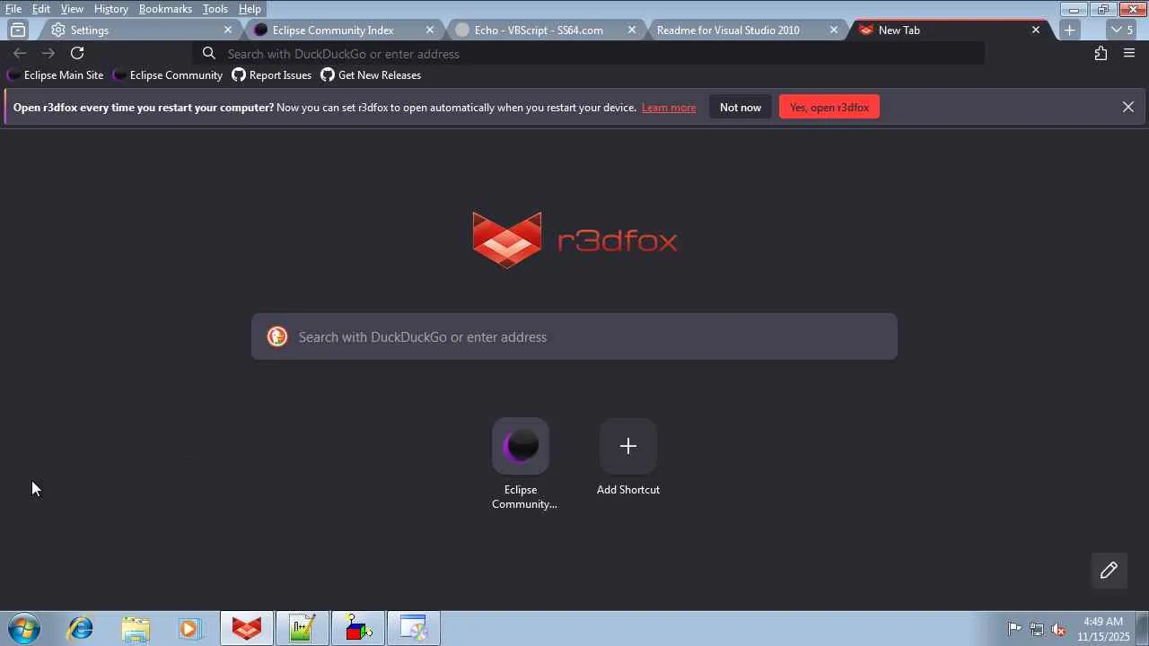
Task: Click the Firefox View icon beside the tabs
Action: tap(18, 30)
